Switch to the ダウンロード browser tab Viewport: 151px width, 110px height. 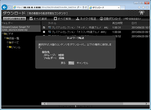pyautogui.click(x=104, y=8)
